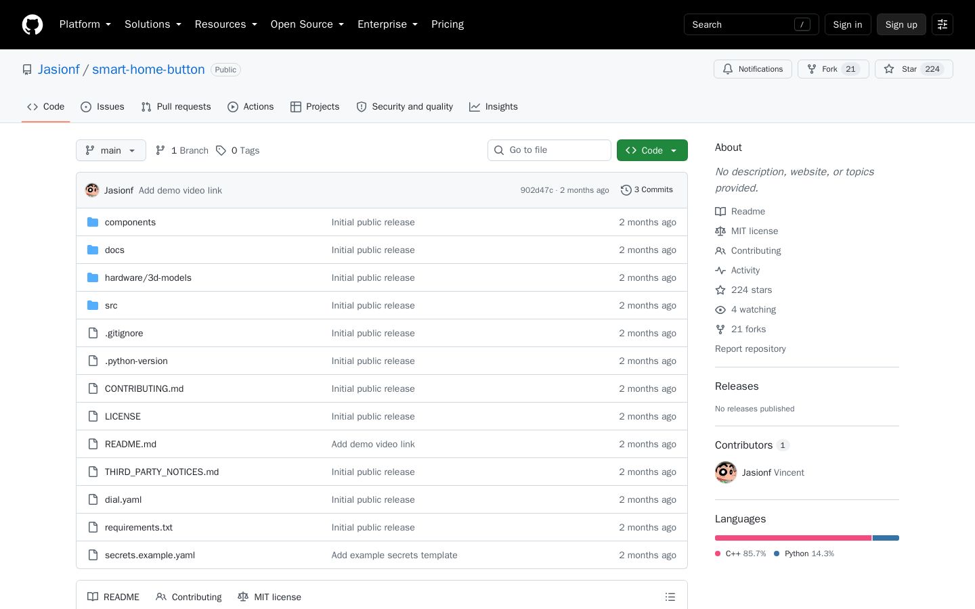Click the hardware/3d-models folder icon
Image resolution: width=975 pixels, height=609 pixels.
pyautogui.click(x=93, y=277)
